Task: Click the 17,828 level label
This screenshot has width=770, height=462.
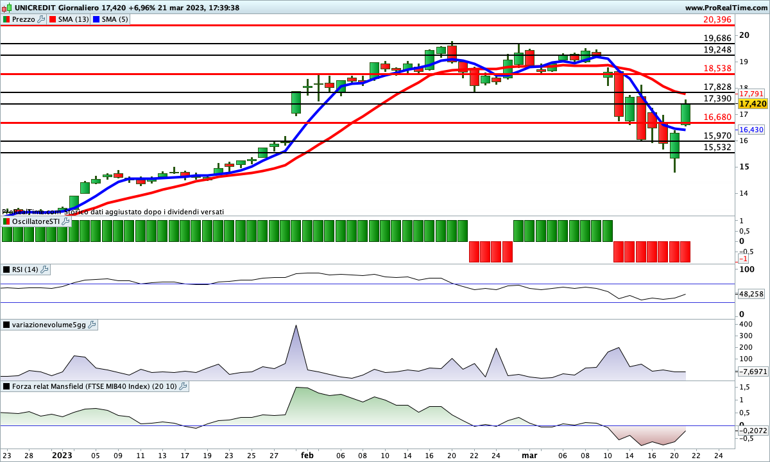Action: (x=717, y=87)
